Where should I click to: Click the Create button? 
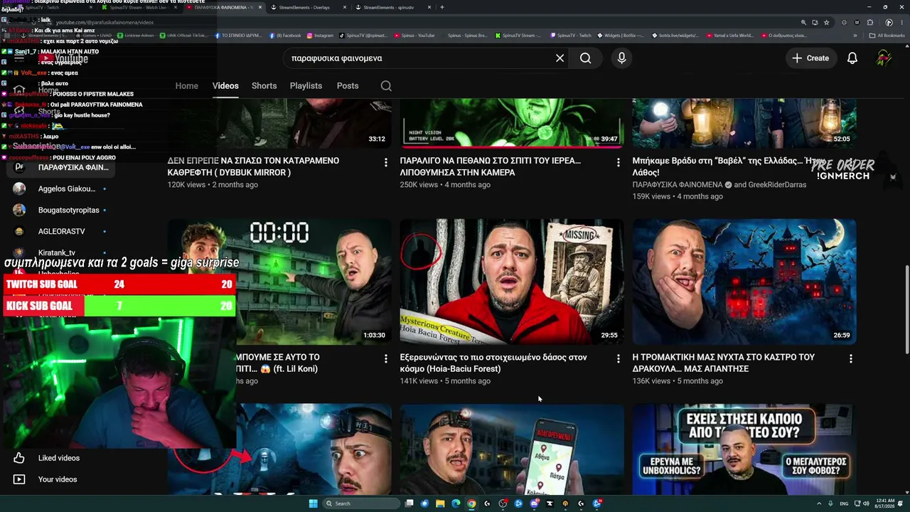tap(810, 58)
